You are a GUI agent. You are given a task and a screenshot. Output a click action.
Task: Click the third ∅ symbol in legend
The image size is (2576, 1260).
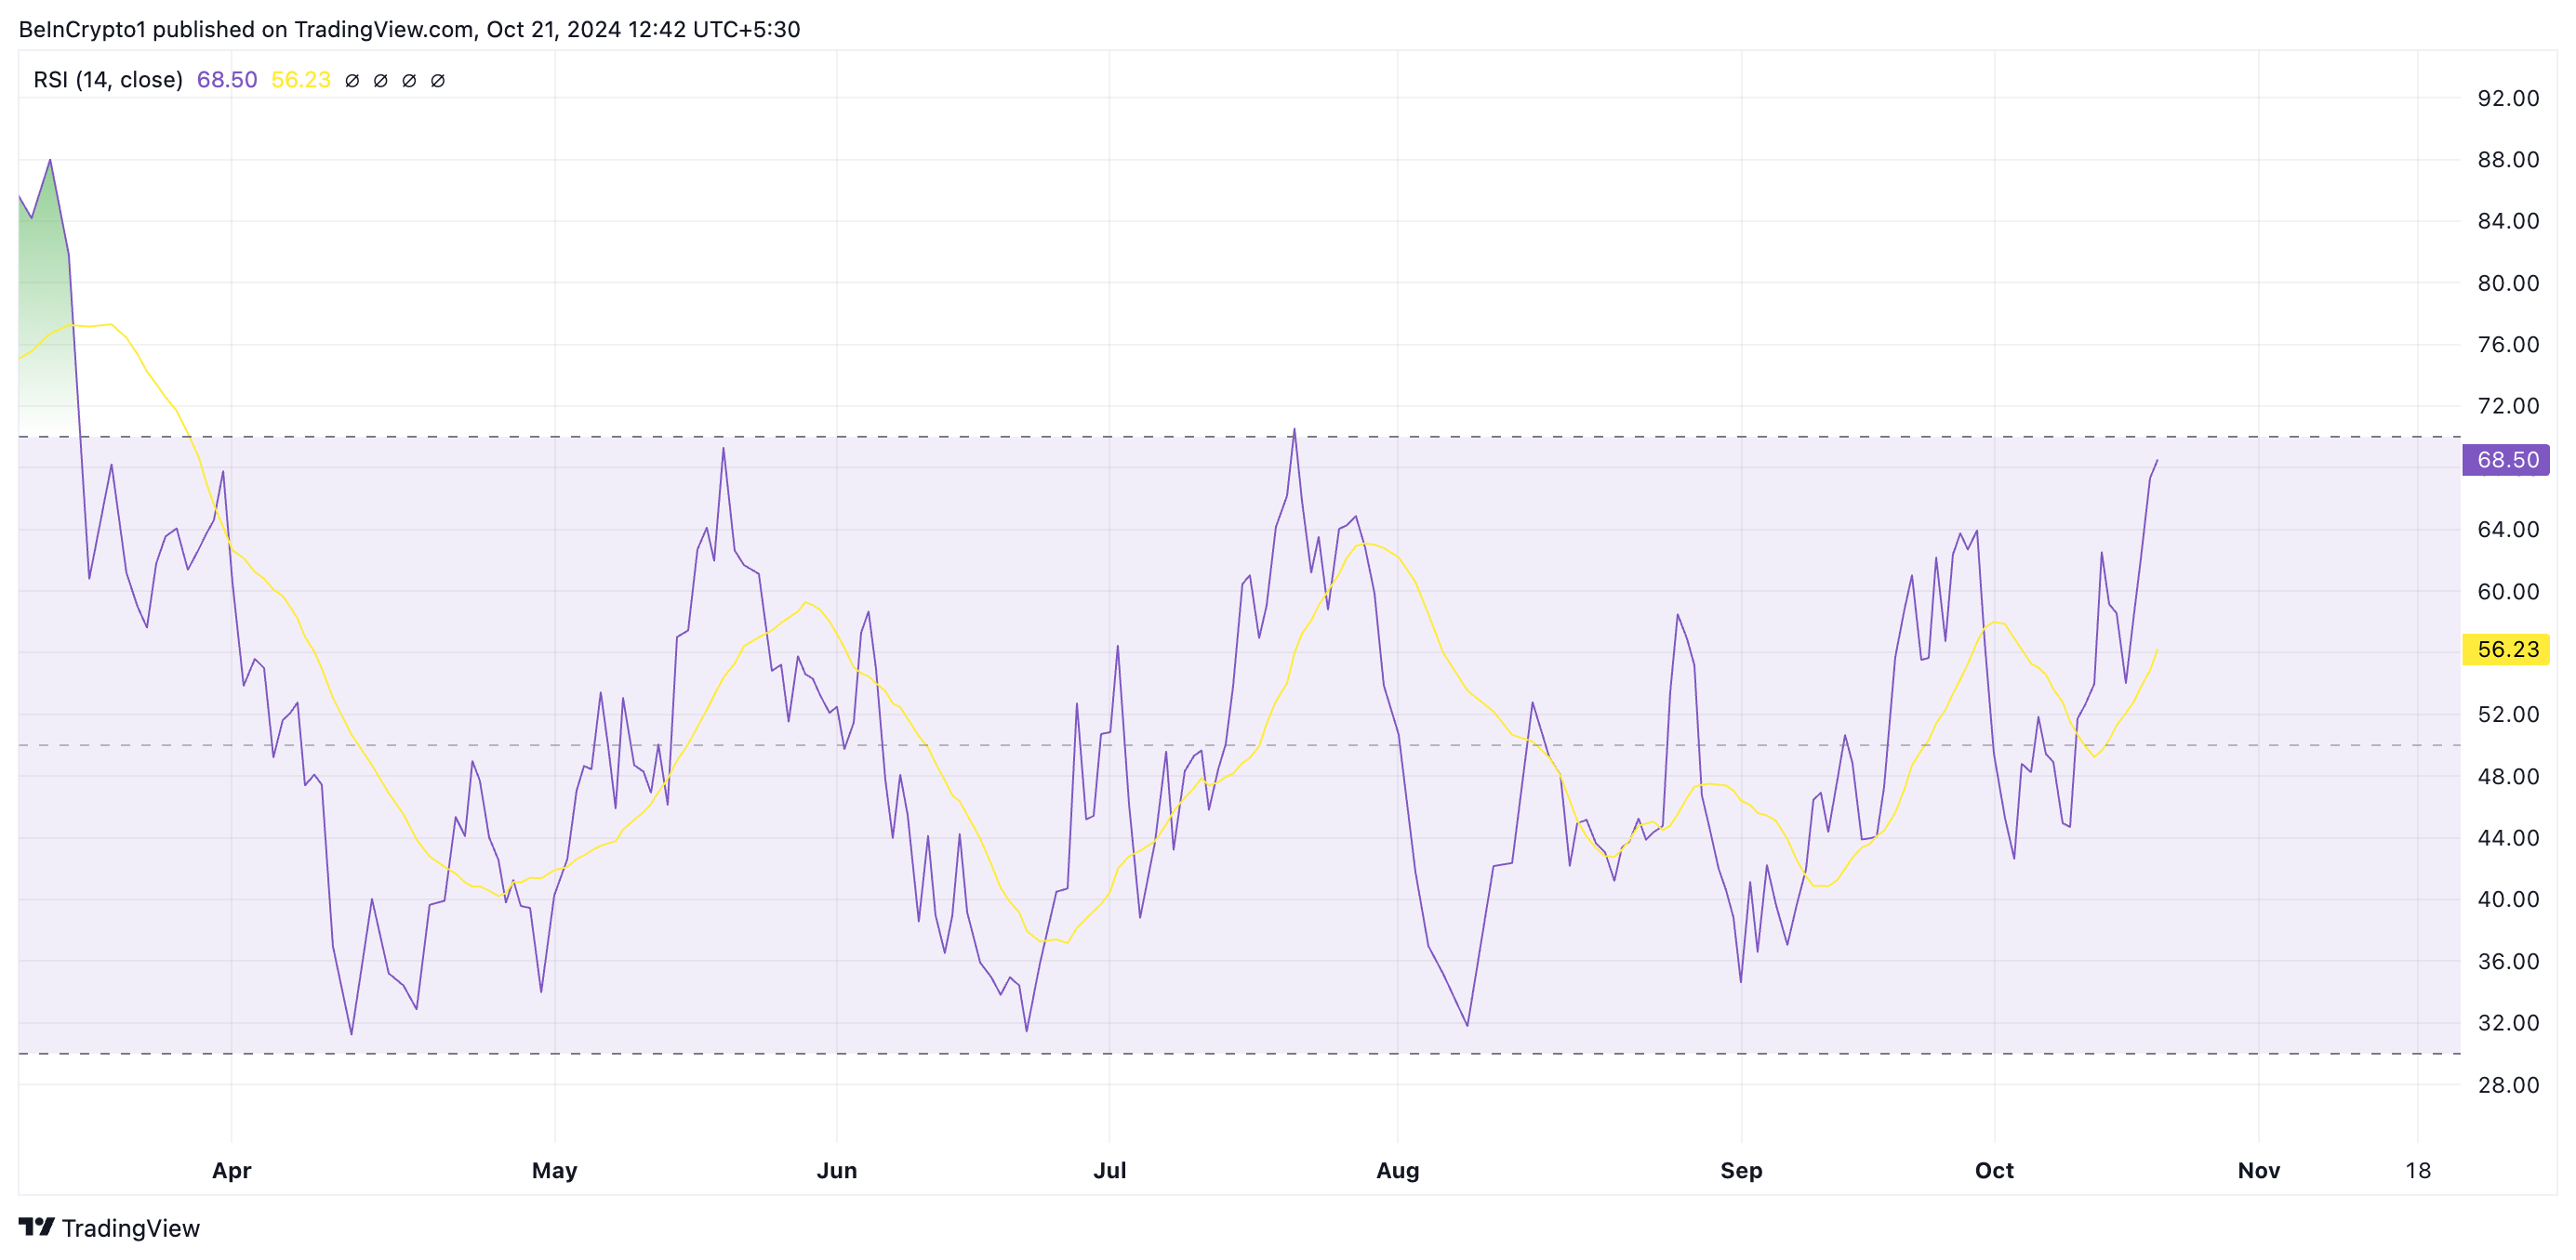[x=409, y=81]
